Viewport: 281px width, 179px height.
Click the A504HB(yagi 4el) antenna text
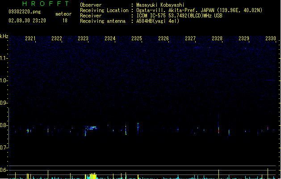tap(158, 21)
